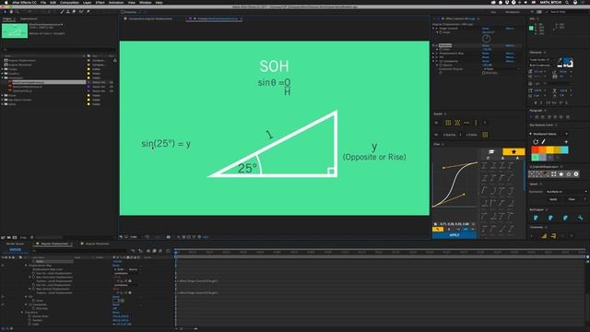Viewport: 590px width, 332px height.
Task: Expand Transform group in timeline
Action: (x=22, y=313)
